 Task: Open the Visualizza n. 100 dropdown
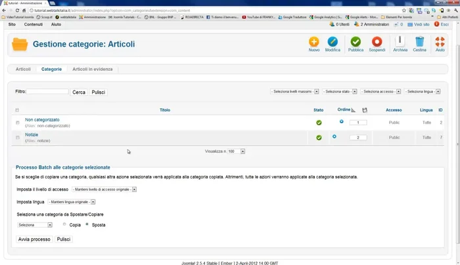pos(236,152)
